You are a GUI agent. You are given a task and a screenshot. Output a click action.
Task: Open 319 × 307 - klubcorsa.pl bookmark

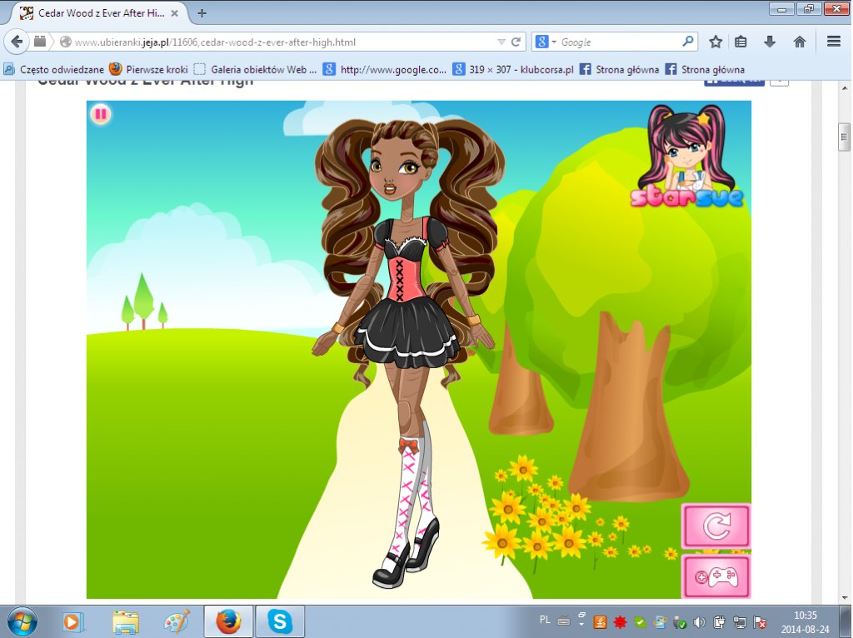[x=513, y=70]
